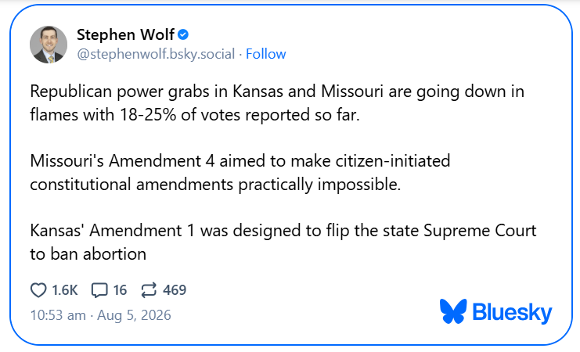Click the 16 replies count
Viewport: 580px width, 352px height.
click(120, 290)
